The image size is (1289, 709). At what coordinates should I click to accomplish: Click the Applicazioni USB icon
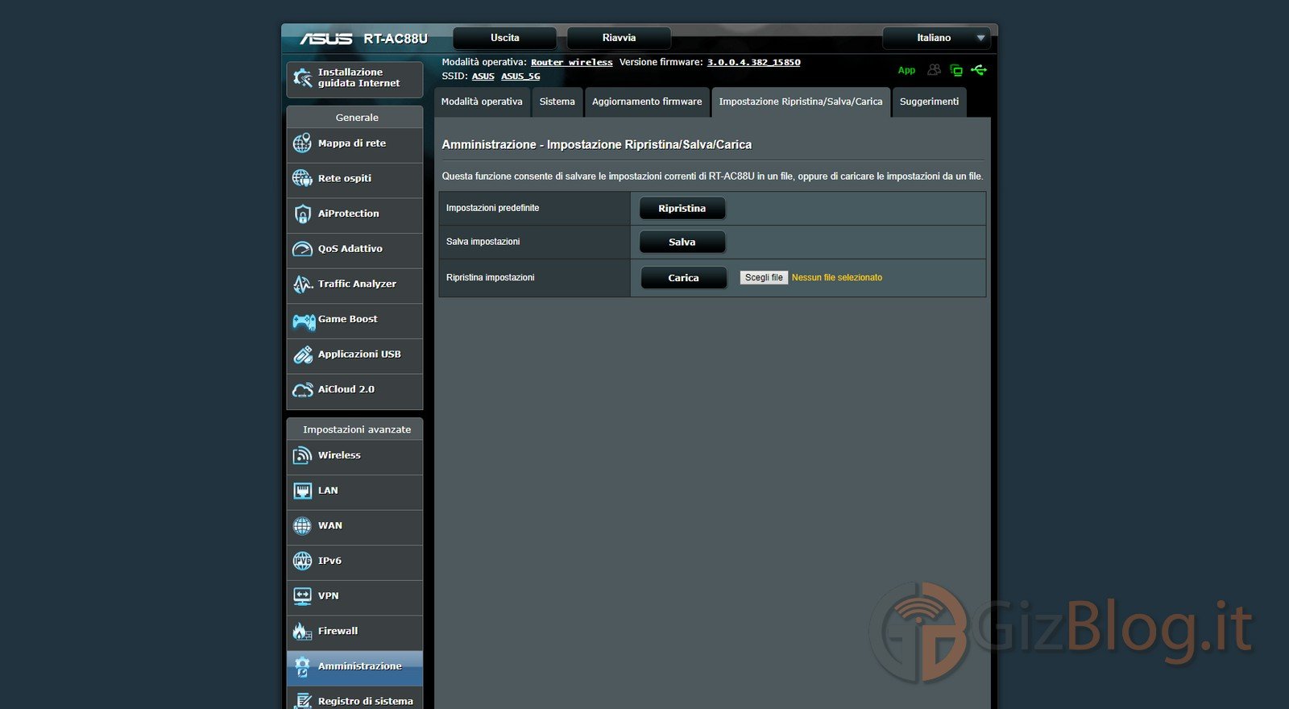pyautogui.click(x=302, y=354)
